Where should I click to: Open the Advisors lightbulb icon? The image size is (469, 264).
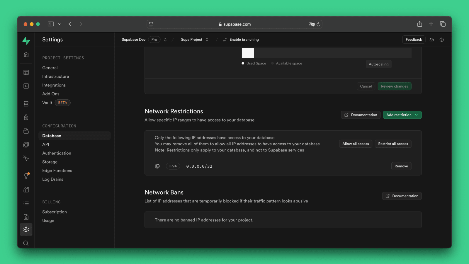tap(26, 176)
